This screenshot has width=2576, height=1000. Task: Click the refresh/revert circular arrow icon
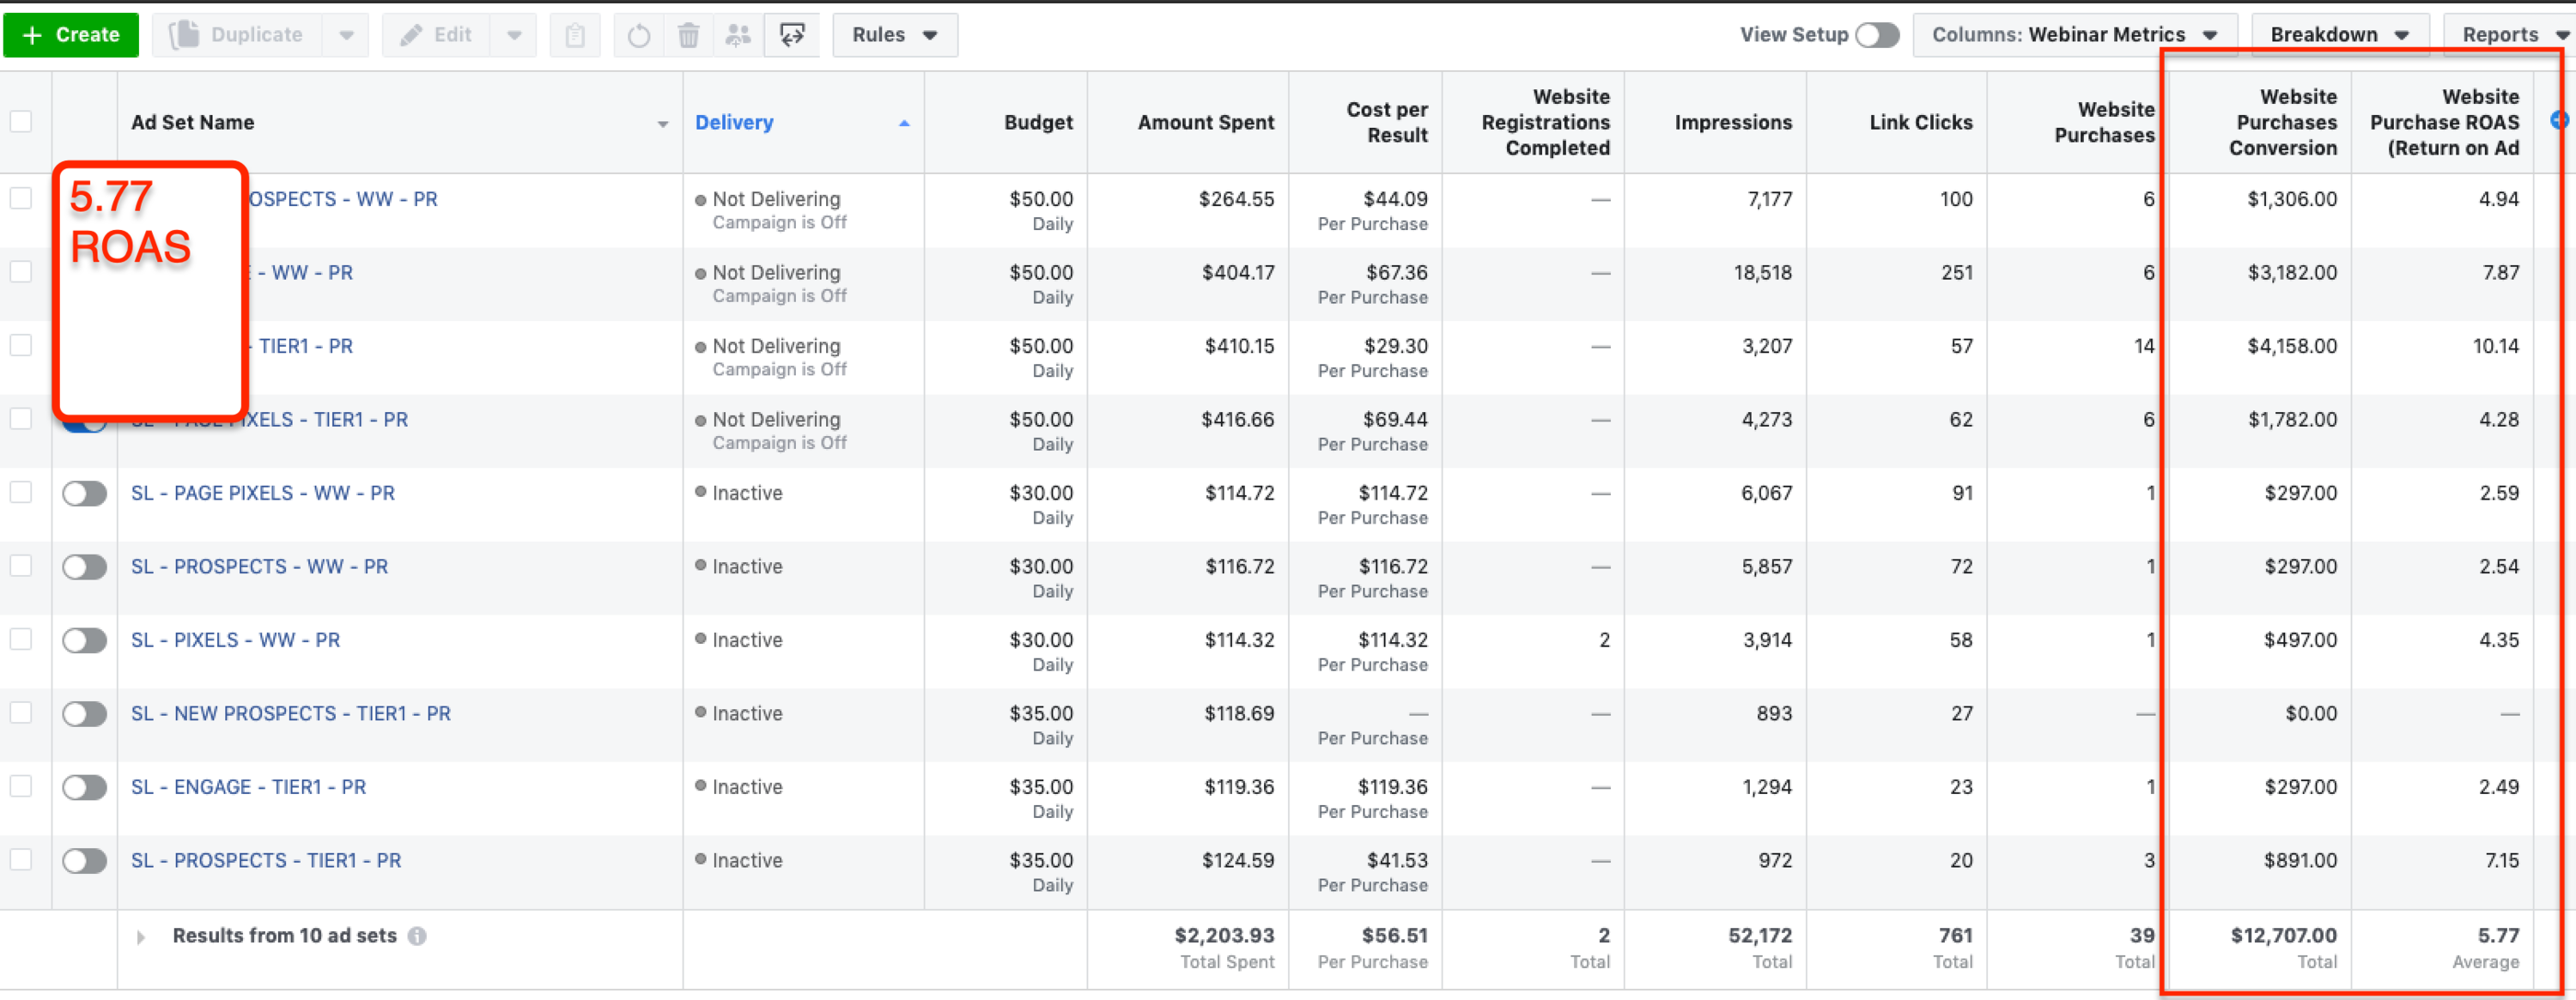pyautogui.click(x=638, y=36)
